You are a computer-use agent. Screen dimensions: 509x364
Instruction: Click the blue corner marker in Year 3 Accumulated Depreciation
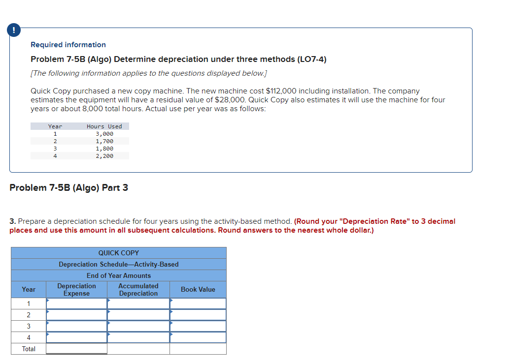[108, 323]
